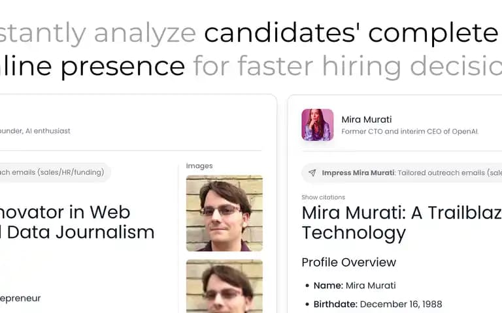The width and height of the screenshot is (502, 313).
Task: Open the first photo under Images
Action: click(x=224, y=213)
